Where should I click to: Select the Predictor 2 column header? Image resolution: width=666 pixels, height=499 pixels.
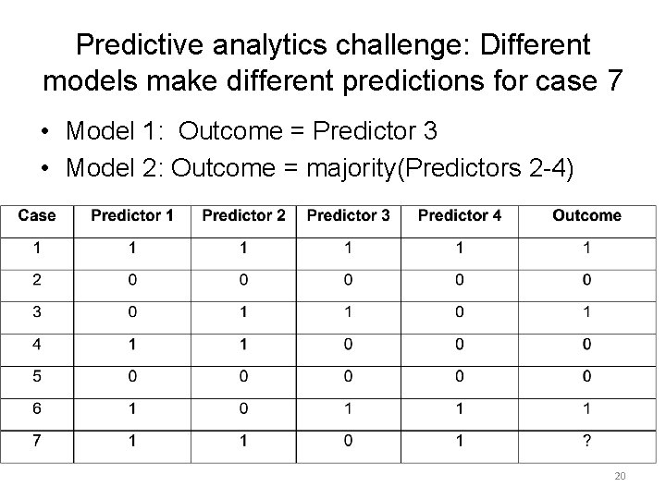(x=243, y=216)
